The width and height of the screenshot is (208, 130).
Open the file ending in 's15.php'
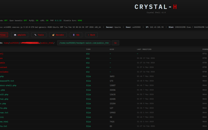[x=4, y=95]
